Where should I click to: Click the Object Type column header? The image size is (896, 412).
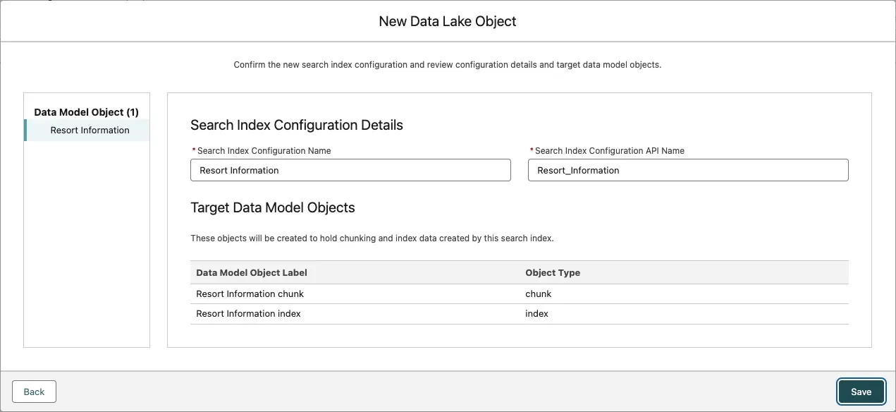(553, 272)
